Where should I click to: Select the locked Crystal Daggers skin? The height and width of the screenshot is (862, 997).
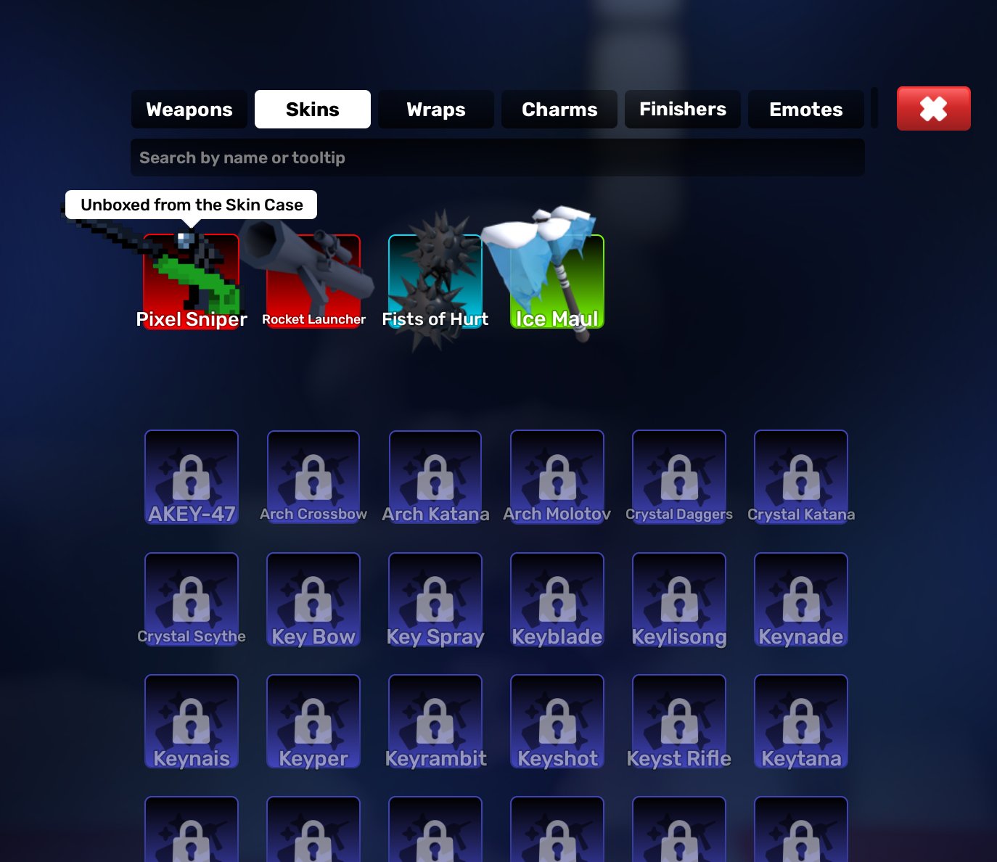click(x=679, y=477)
